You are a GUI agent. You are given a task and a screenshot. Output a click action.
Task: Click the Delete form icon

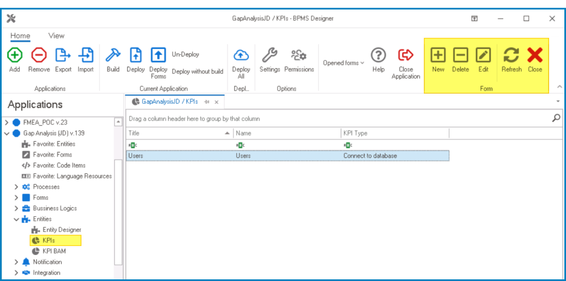461,55
